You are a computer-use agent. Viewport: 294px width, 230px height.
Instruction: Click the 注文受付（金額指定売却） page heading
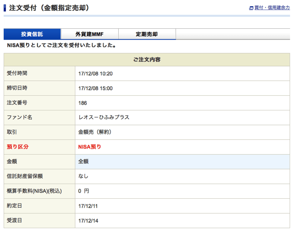(x=49, y=8)
